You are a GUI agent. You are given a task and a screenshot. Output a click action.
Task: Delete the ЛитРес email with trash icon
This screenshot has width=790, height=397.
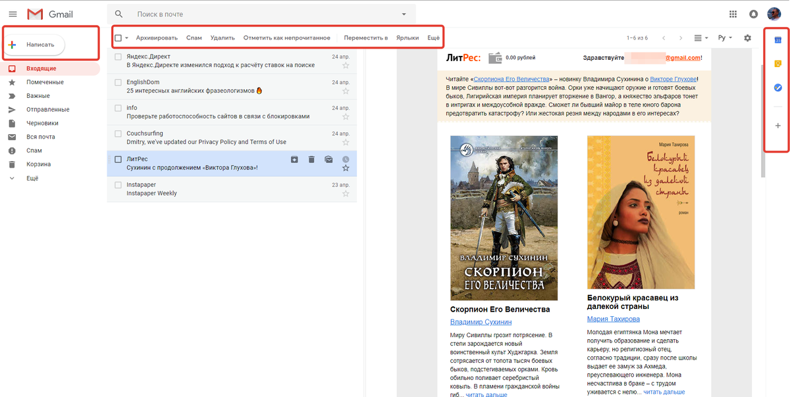(x=311, y=159)
